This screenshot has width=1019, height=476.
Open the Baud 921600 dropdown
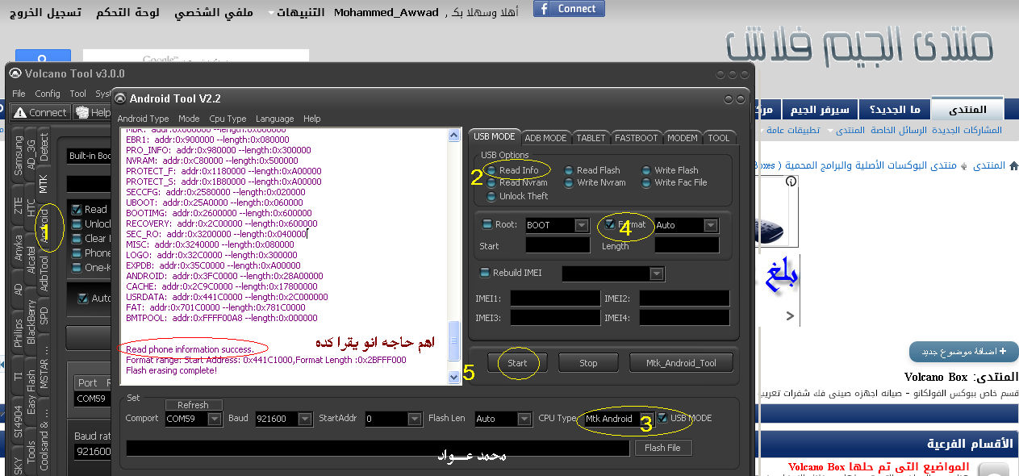(x=305, y=419)
